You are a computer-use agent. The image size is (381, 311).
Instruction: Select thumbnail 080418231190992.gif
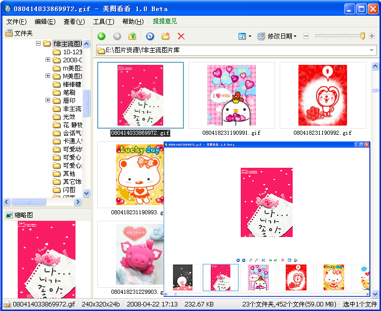coord(323,95)
